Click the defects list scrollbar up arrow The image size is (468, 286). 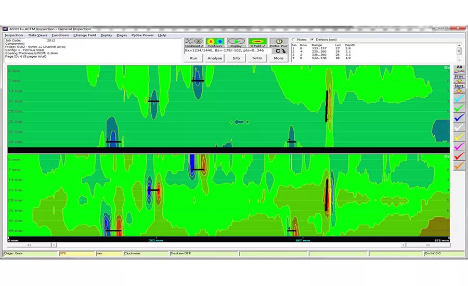pos(459,45)
